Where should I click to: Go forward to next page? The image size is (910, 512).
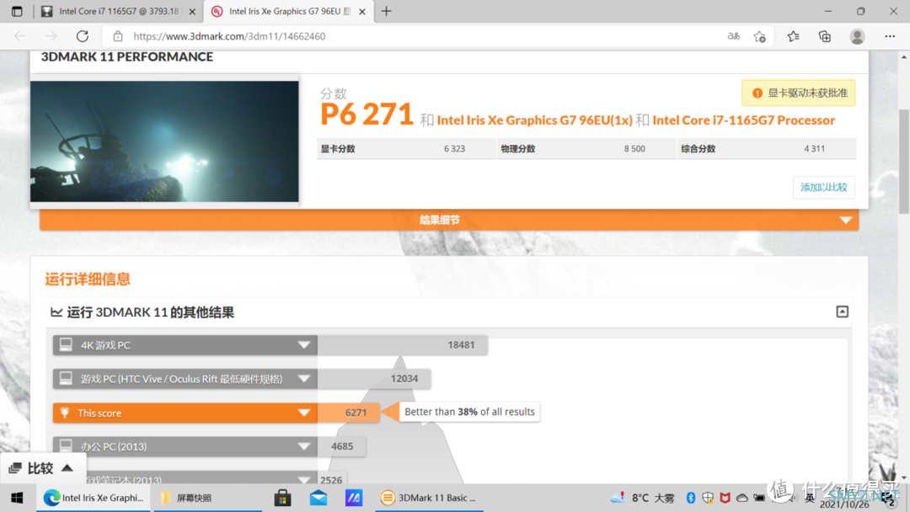coord(51,36)
